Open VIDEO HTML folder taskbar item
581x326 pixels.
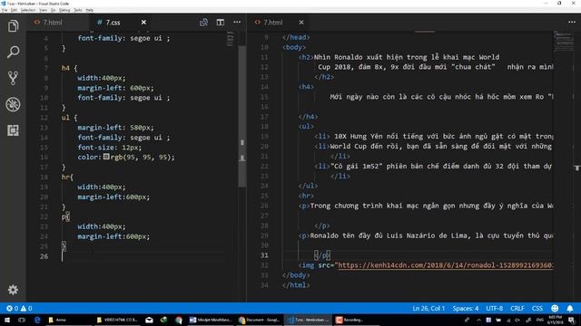click(x=117, y=320)
